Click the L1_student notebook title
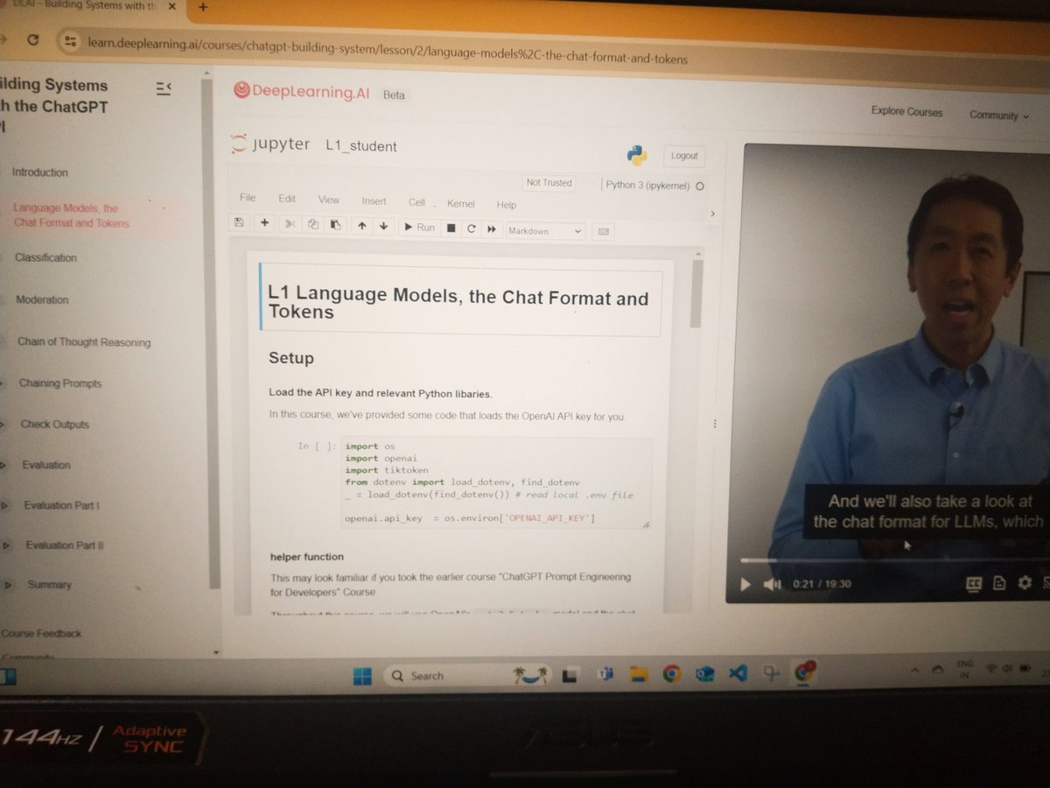The width and height of the screenshot is (1050, 788). pyautogui.click(x=360, y=146)
